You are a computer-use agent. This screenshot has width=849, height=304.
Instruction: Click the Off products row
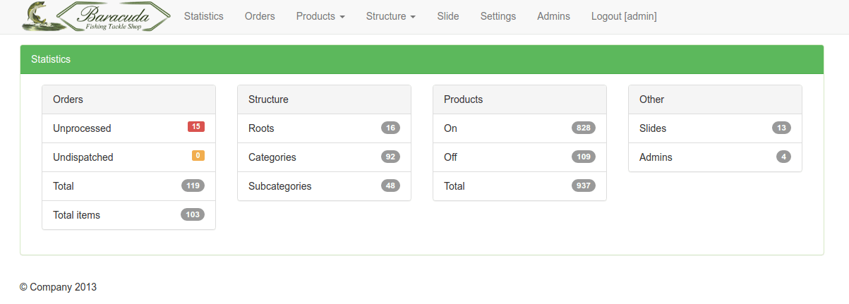point(519,157)
